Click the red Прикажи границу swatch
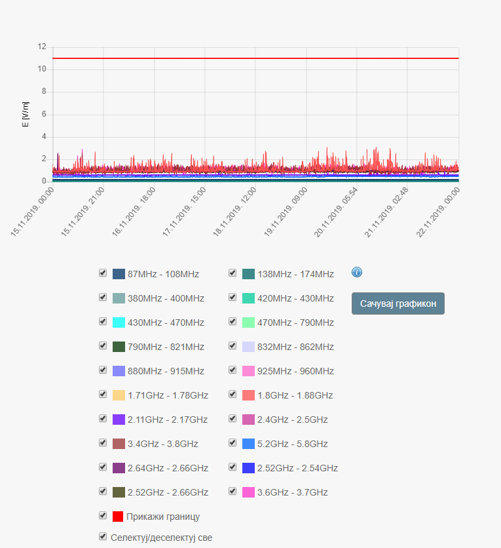Viewport: 501px width, 548px height. (119, 517)
